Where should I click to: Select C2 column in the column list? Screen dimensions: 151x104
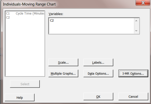pos(8,17)
